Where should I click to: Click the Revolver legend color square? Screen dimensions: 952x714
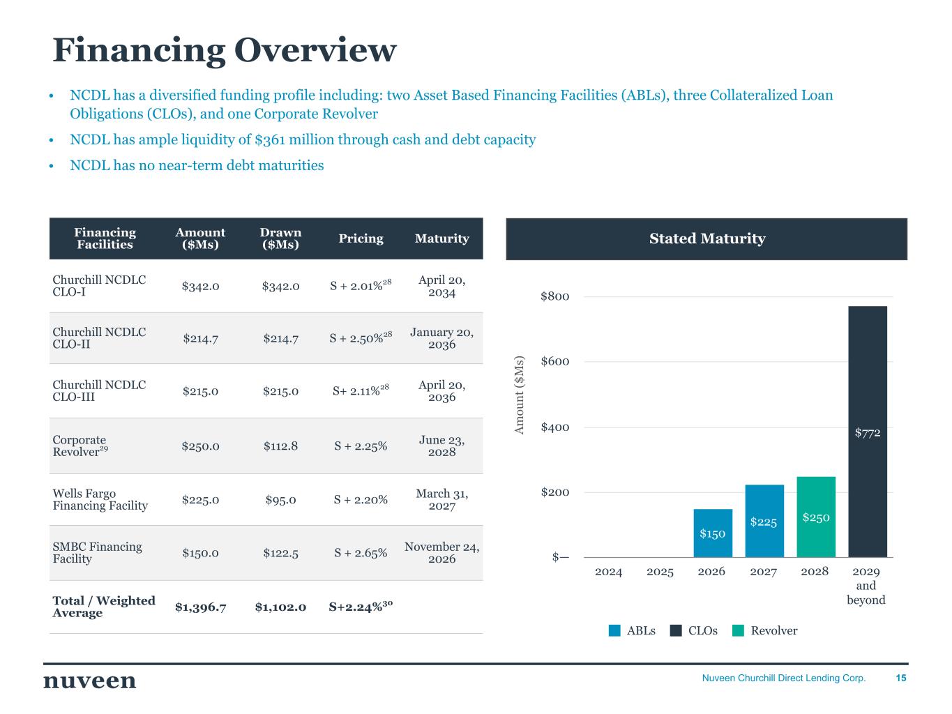(x=739, y=630)
